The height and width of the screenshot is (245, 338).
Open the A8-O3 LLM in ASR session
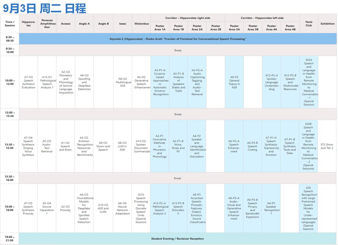point(122,146)
